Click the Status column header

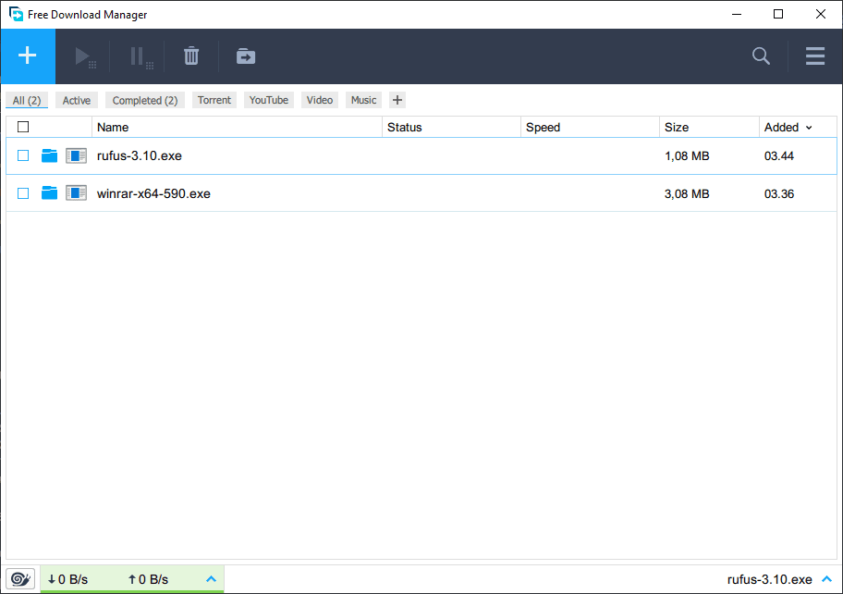coord(451,128)
